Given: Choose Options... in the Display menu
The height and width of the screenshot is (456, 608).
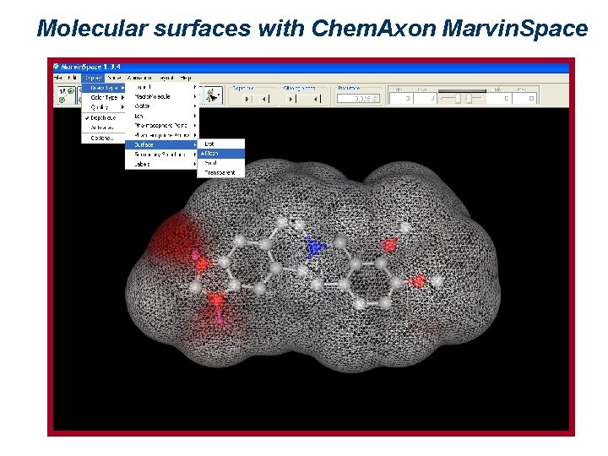Looking at the screenshot, I should coord(103,138).
